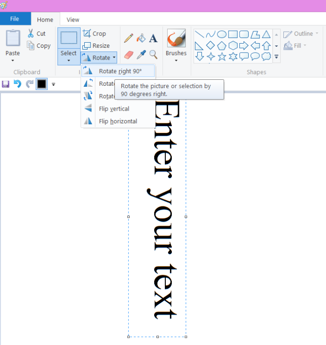This screenshot has width=326, height=345.
Task: Click the right-middle selection handle
Action: click(186, 217)
